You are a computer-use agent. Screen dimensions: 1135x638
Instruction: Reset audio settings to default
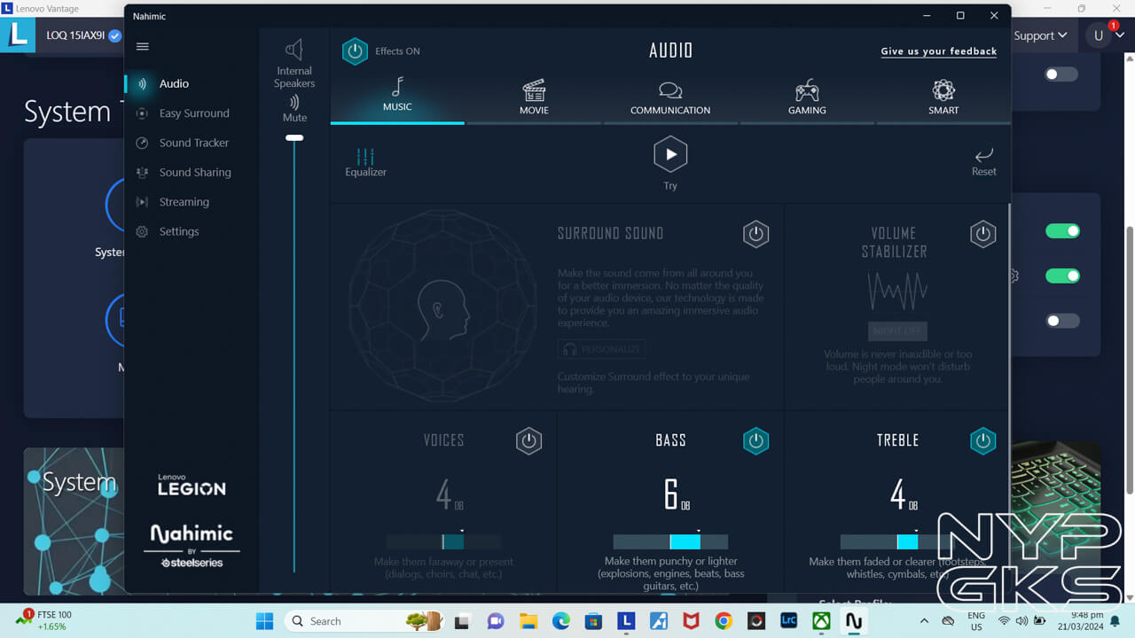tap(983, 161)
